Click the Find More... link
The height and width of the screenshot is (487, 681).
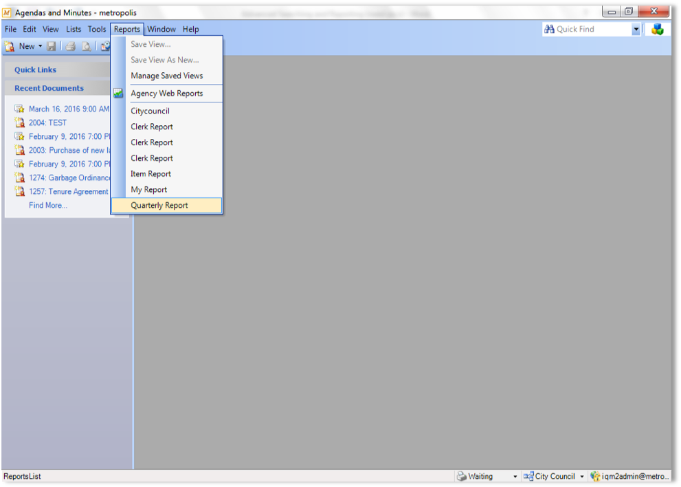(x=48, y=205)
